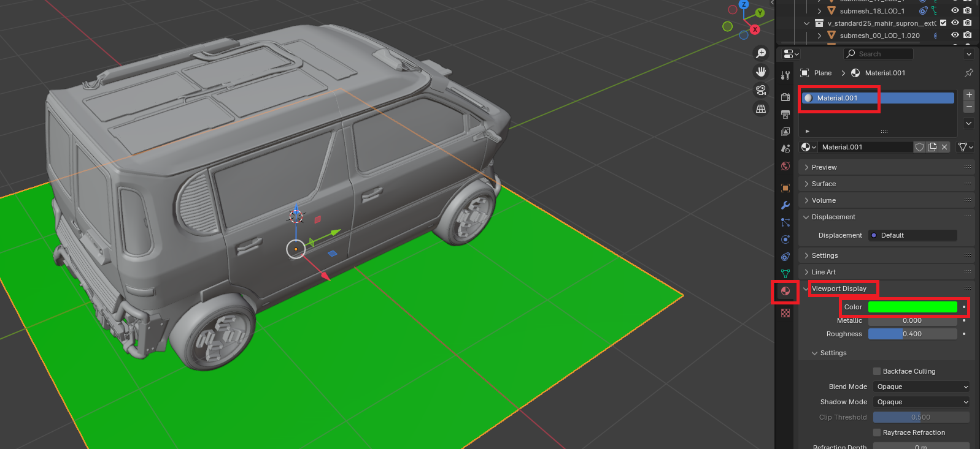
Task: Click the fake user shield icon
Action: [919, 147]
